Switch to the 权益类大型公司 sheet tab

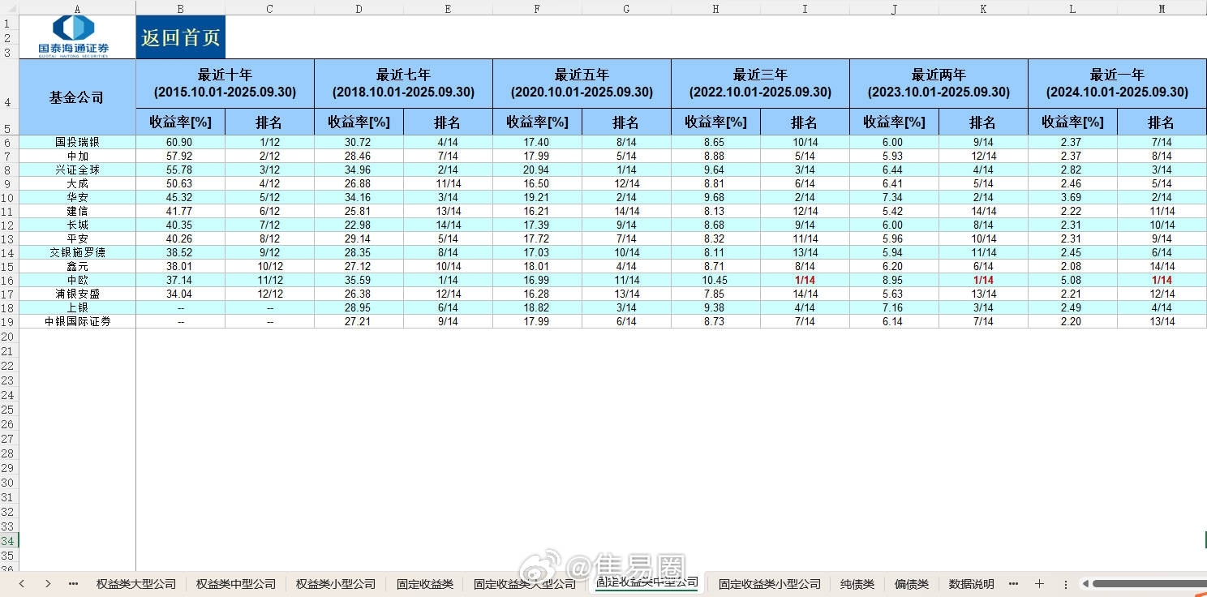point(135,583)
